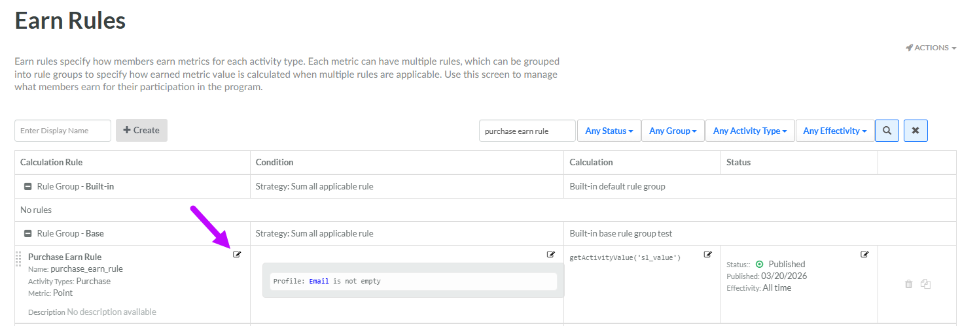
Task: Clear the filters with the X button
Action: [x=915, y=131]
